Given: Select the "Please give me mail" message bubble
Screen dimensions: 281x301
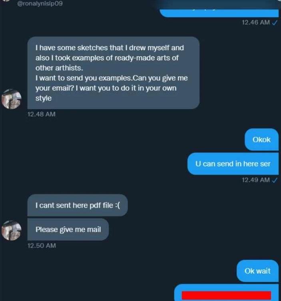Looking at the screenshot, I should (68, 230).
